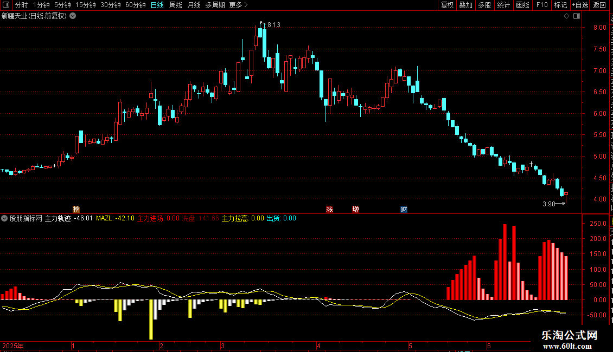613x352 pixels.
Task: Switch to 周线 weekly chart
Action: point(176,5)
